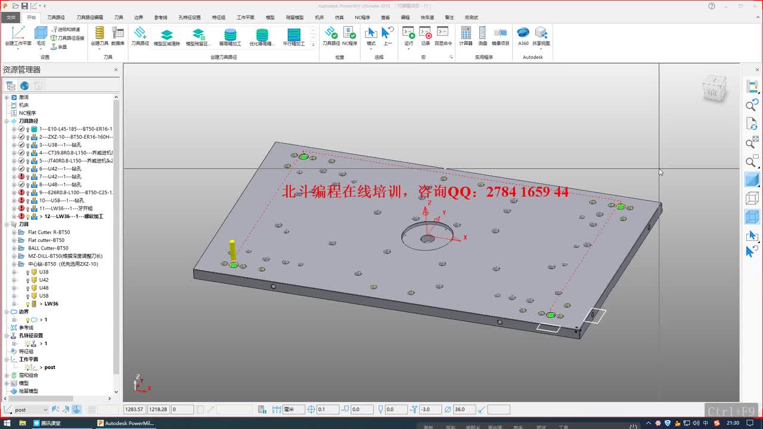This screenshot has width=763, height=429.
Task: Open the 数据库 tool database
Action: pyautogui.click(x=117, y=36)
